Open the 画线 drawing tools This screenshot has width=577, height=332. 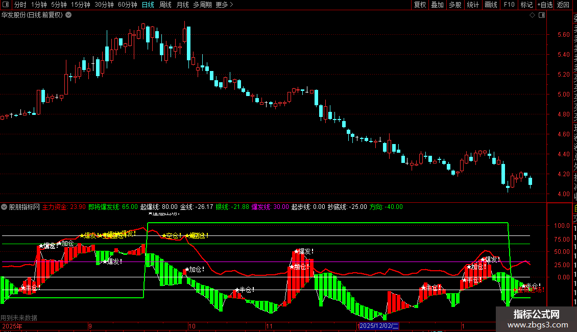pos(491,5)
